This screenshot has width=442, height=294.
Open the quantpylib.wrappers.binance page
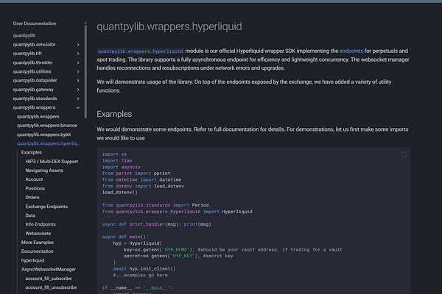[x=47, y=126]
